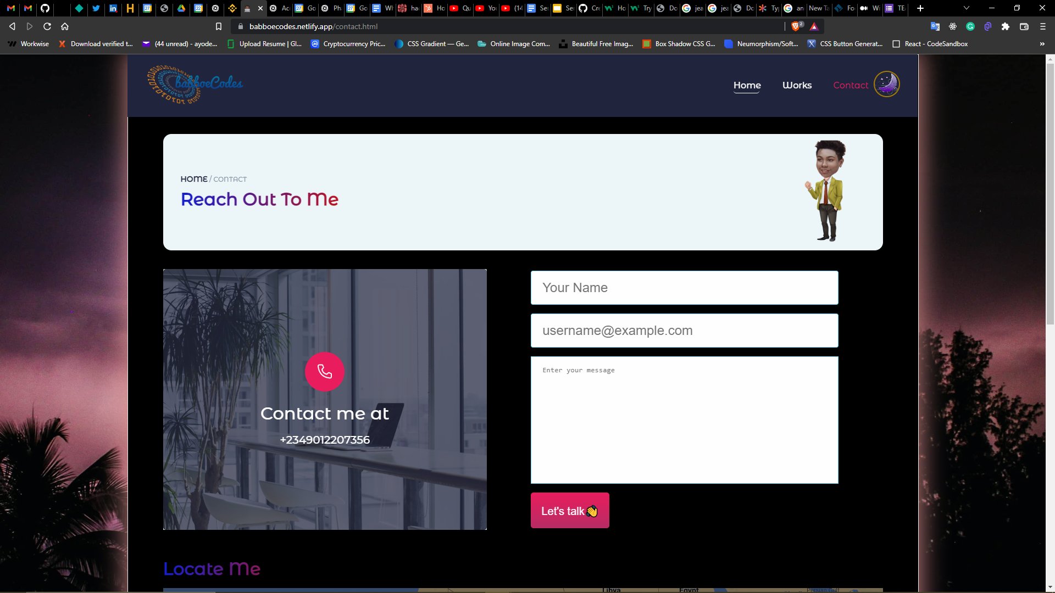Click the Home breadcrumb link
Image resolution: width=1055 pixels, height=593 pixels.
click(193, 179)
